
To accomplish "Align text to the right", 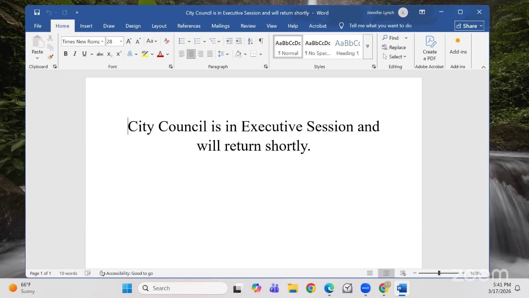I will point(200,54).
